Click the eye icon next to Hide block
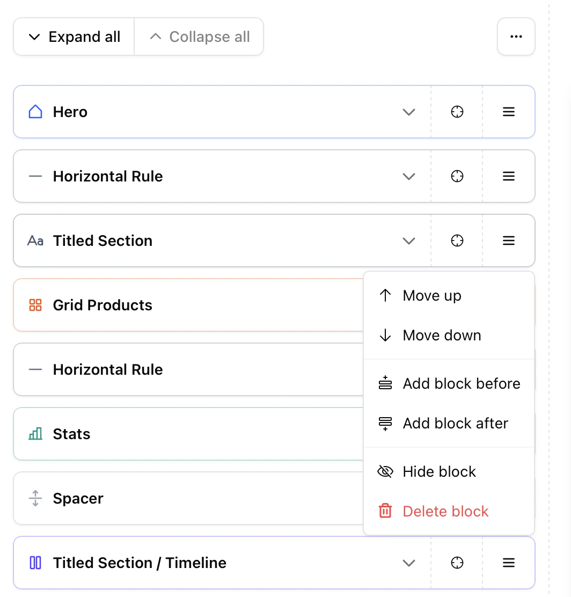571x597 pixels. click(385, 471)
